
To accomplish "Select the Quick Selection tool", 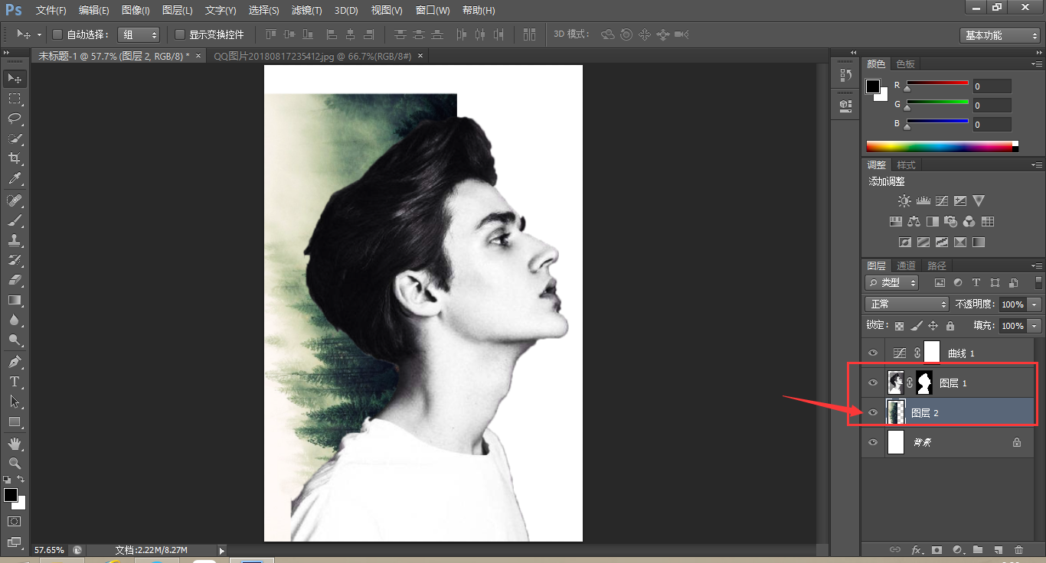I will coord(15,138).
